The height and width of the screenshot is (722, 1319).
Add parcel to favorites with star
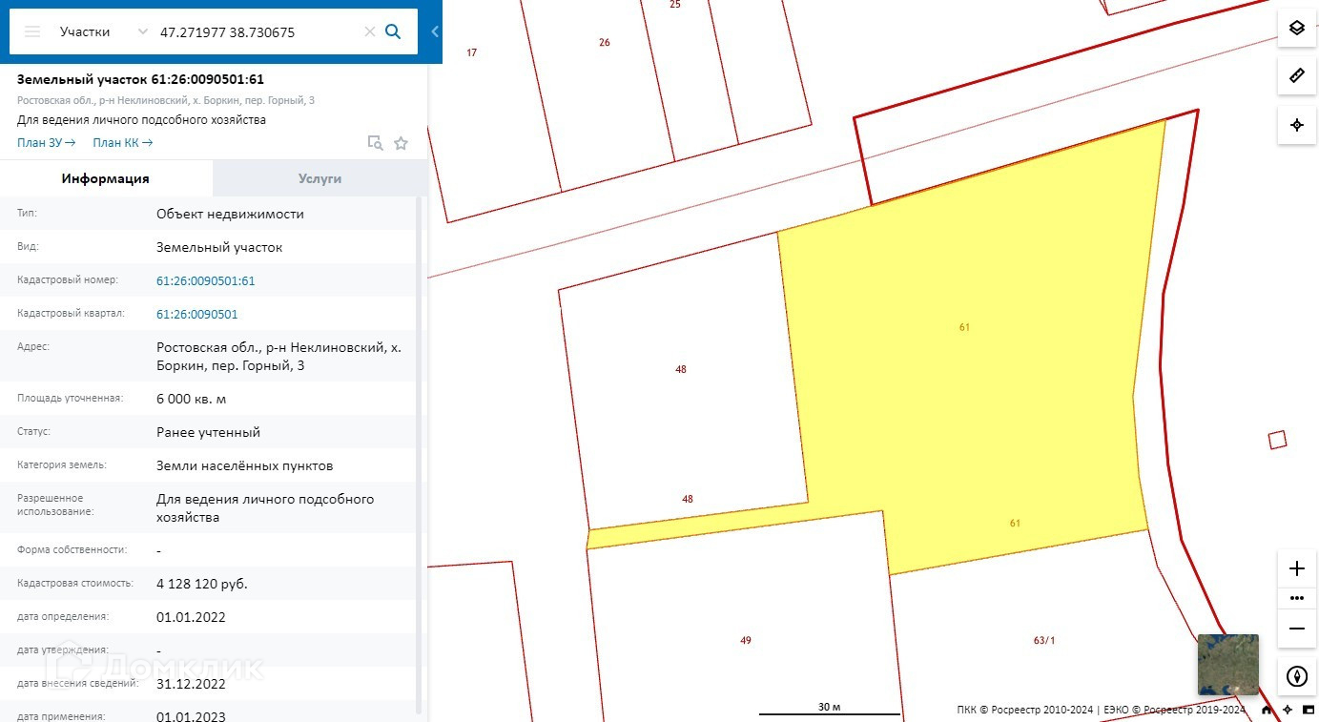(401, 143)
